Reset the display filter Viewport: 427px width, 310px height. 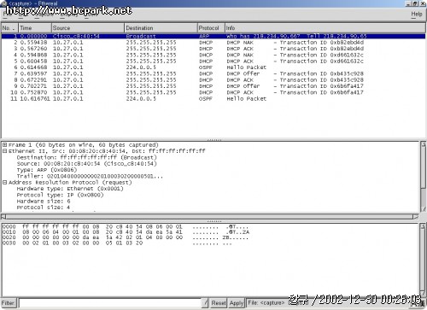[x=219, y=303]
